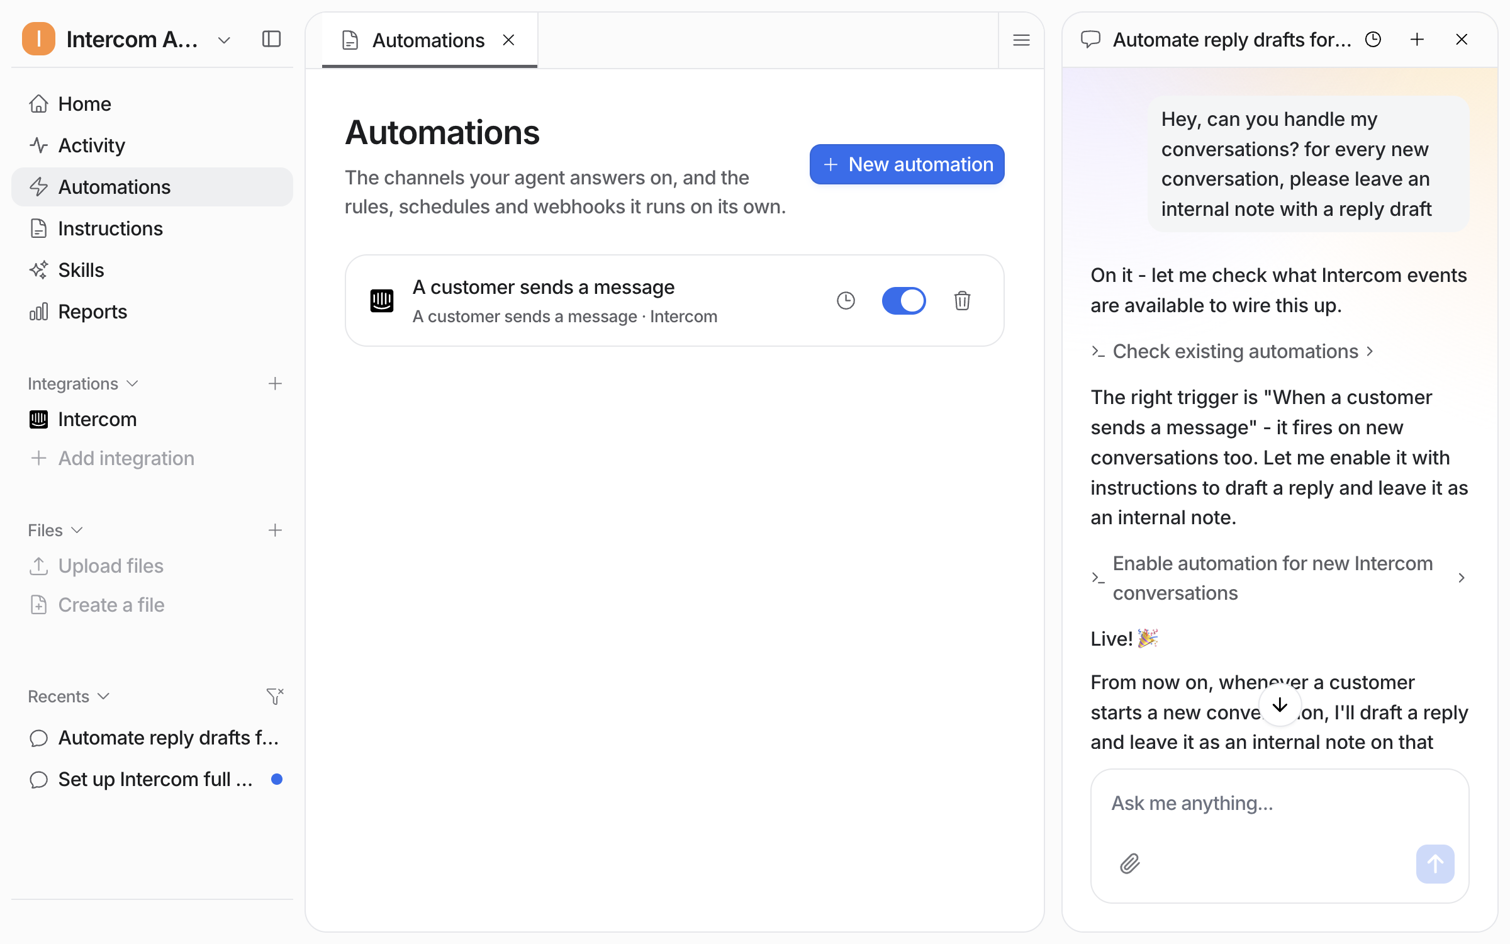This screenshot has width=1510, height=944.
Task: Close the Automations tab
Action: pyautogui.click(x=508, y=40)
